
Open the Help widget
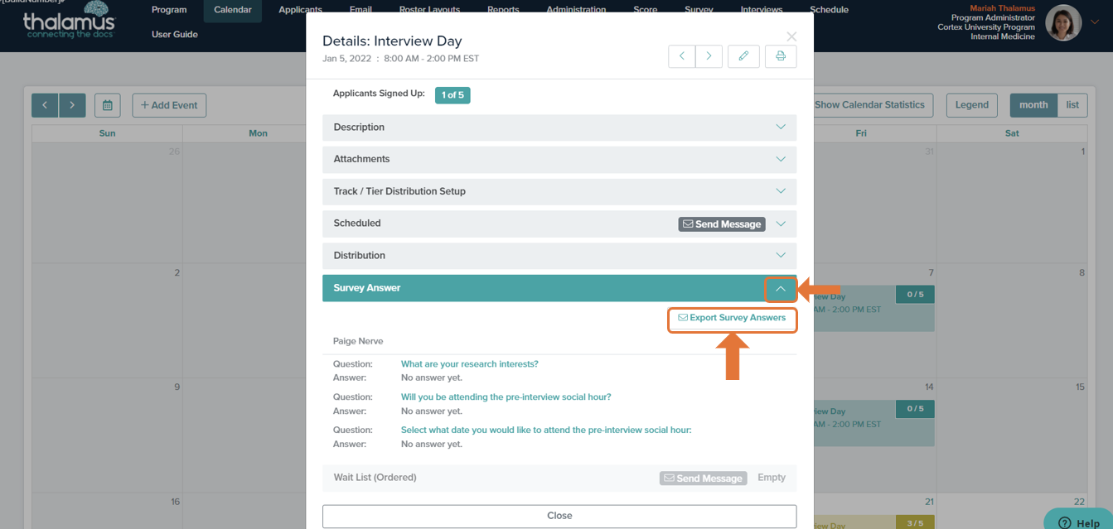point(1079,521)
